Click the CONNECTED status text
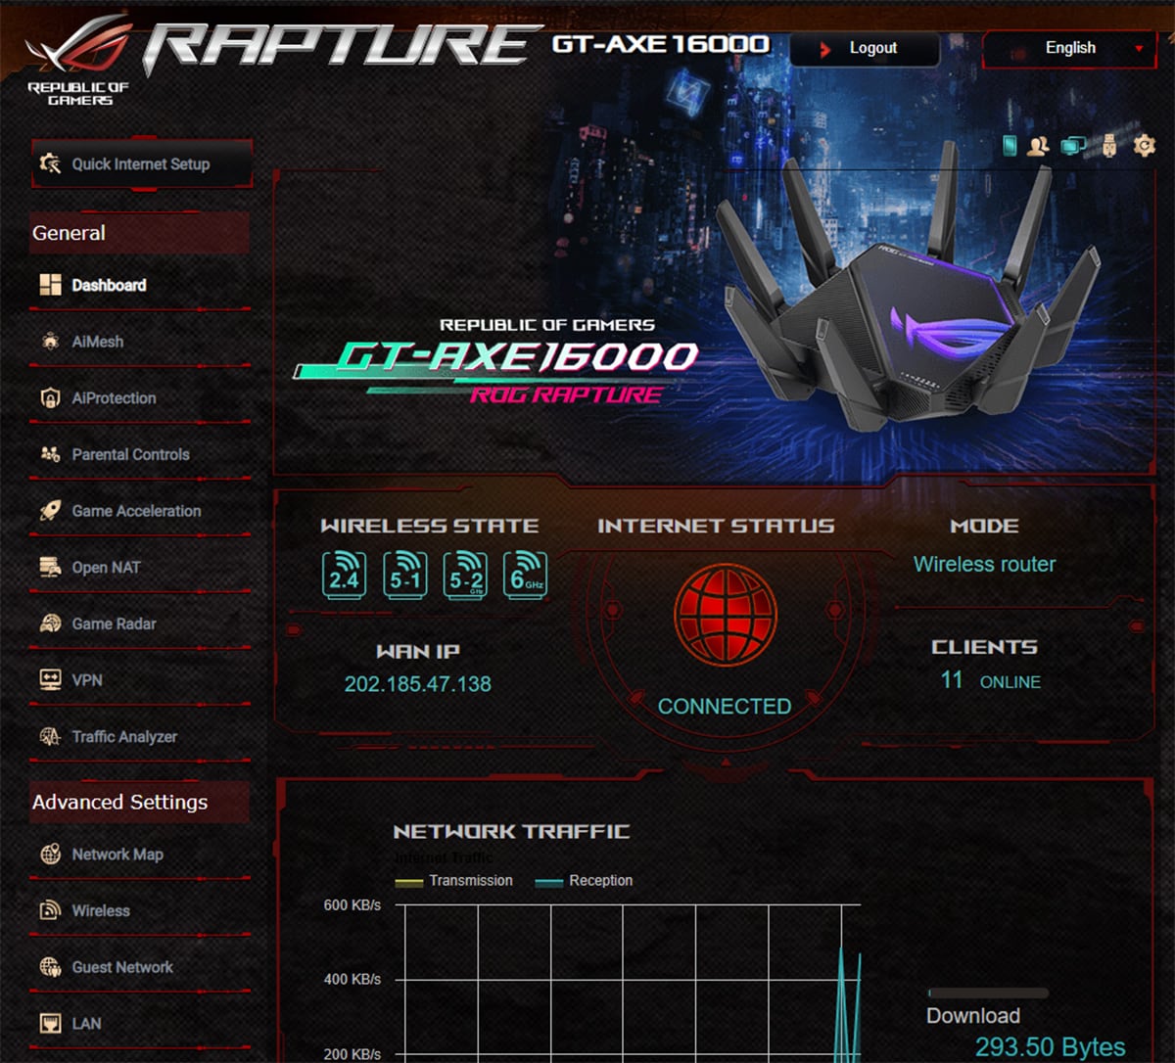Screen dimensions: 1175x1063 (725, 707)
